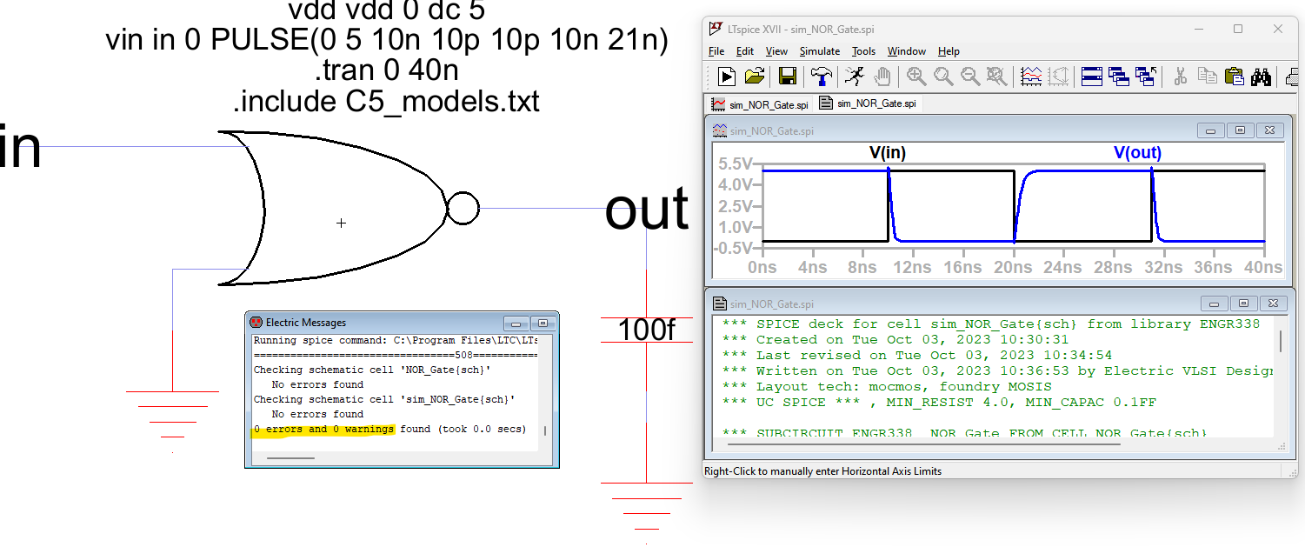The width and height of the screenshot is (1305, 547).
Task: Click the Zoom Out magnifier icon
Action: coord(970,77)
